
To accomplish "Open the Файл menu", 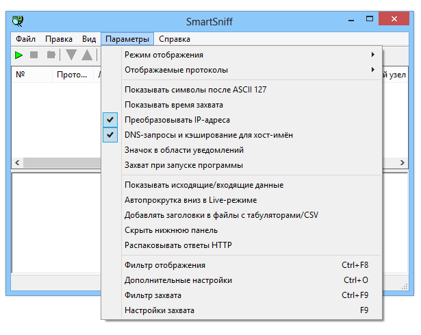I will [x=25, y=39].
